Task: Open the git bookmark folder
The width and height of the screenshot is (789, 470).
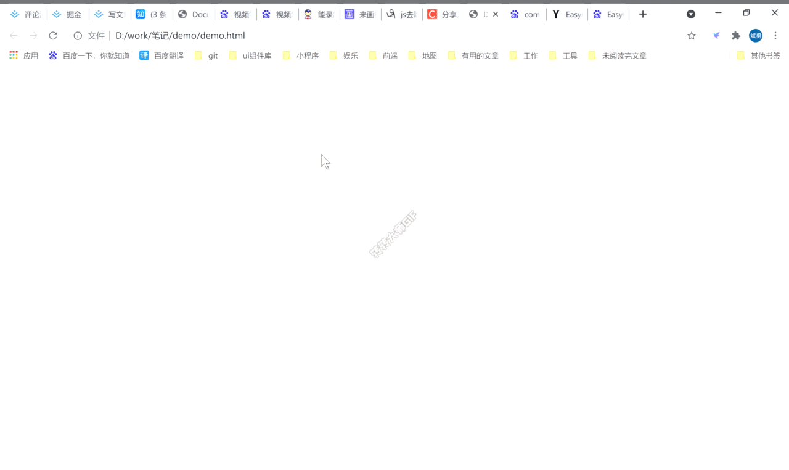Action: [206, 55]
